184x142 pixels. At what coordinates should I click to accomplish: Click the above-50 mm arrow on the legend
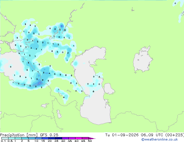coord(92,138)
